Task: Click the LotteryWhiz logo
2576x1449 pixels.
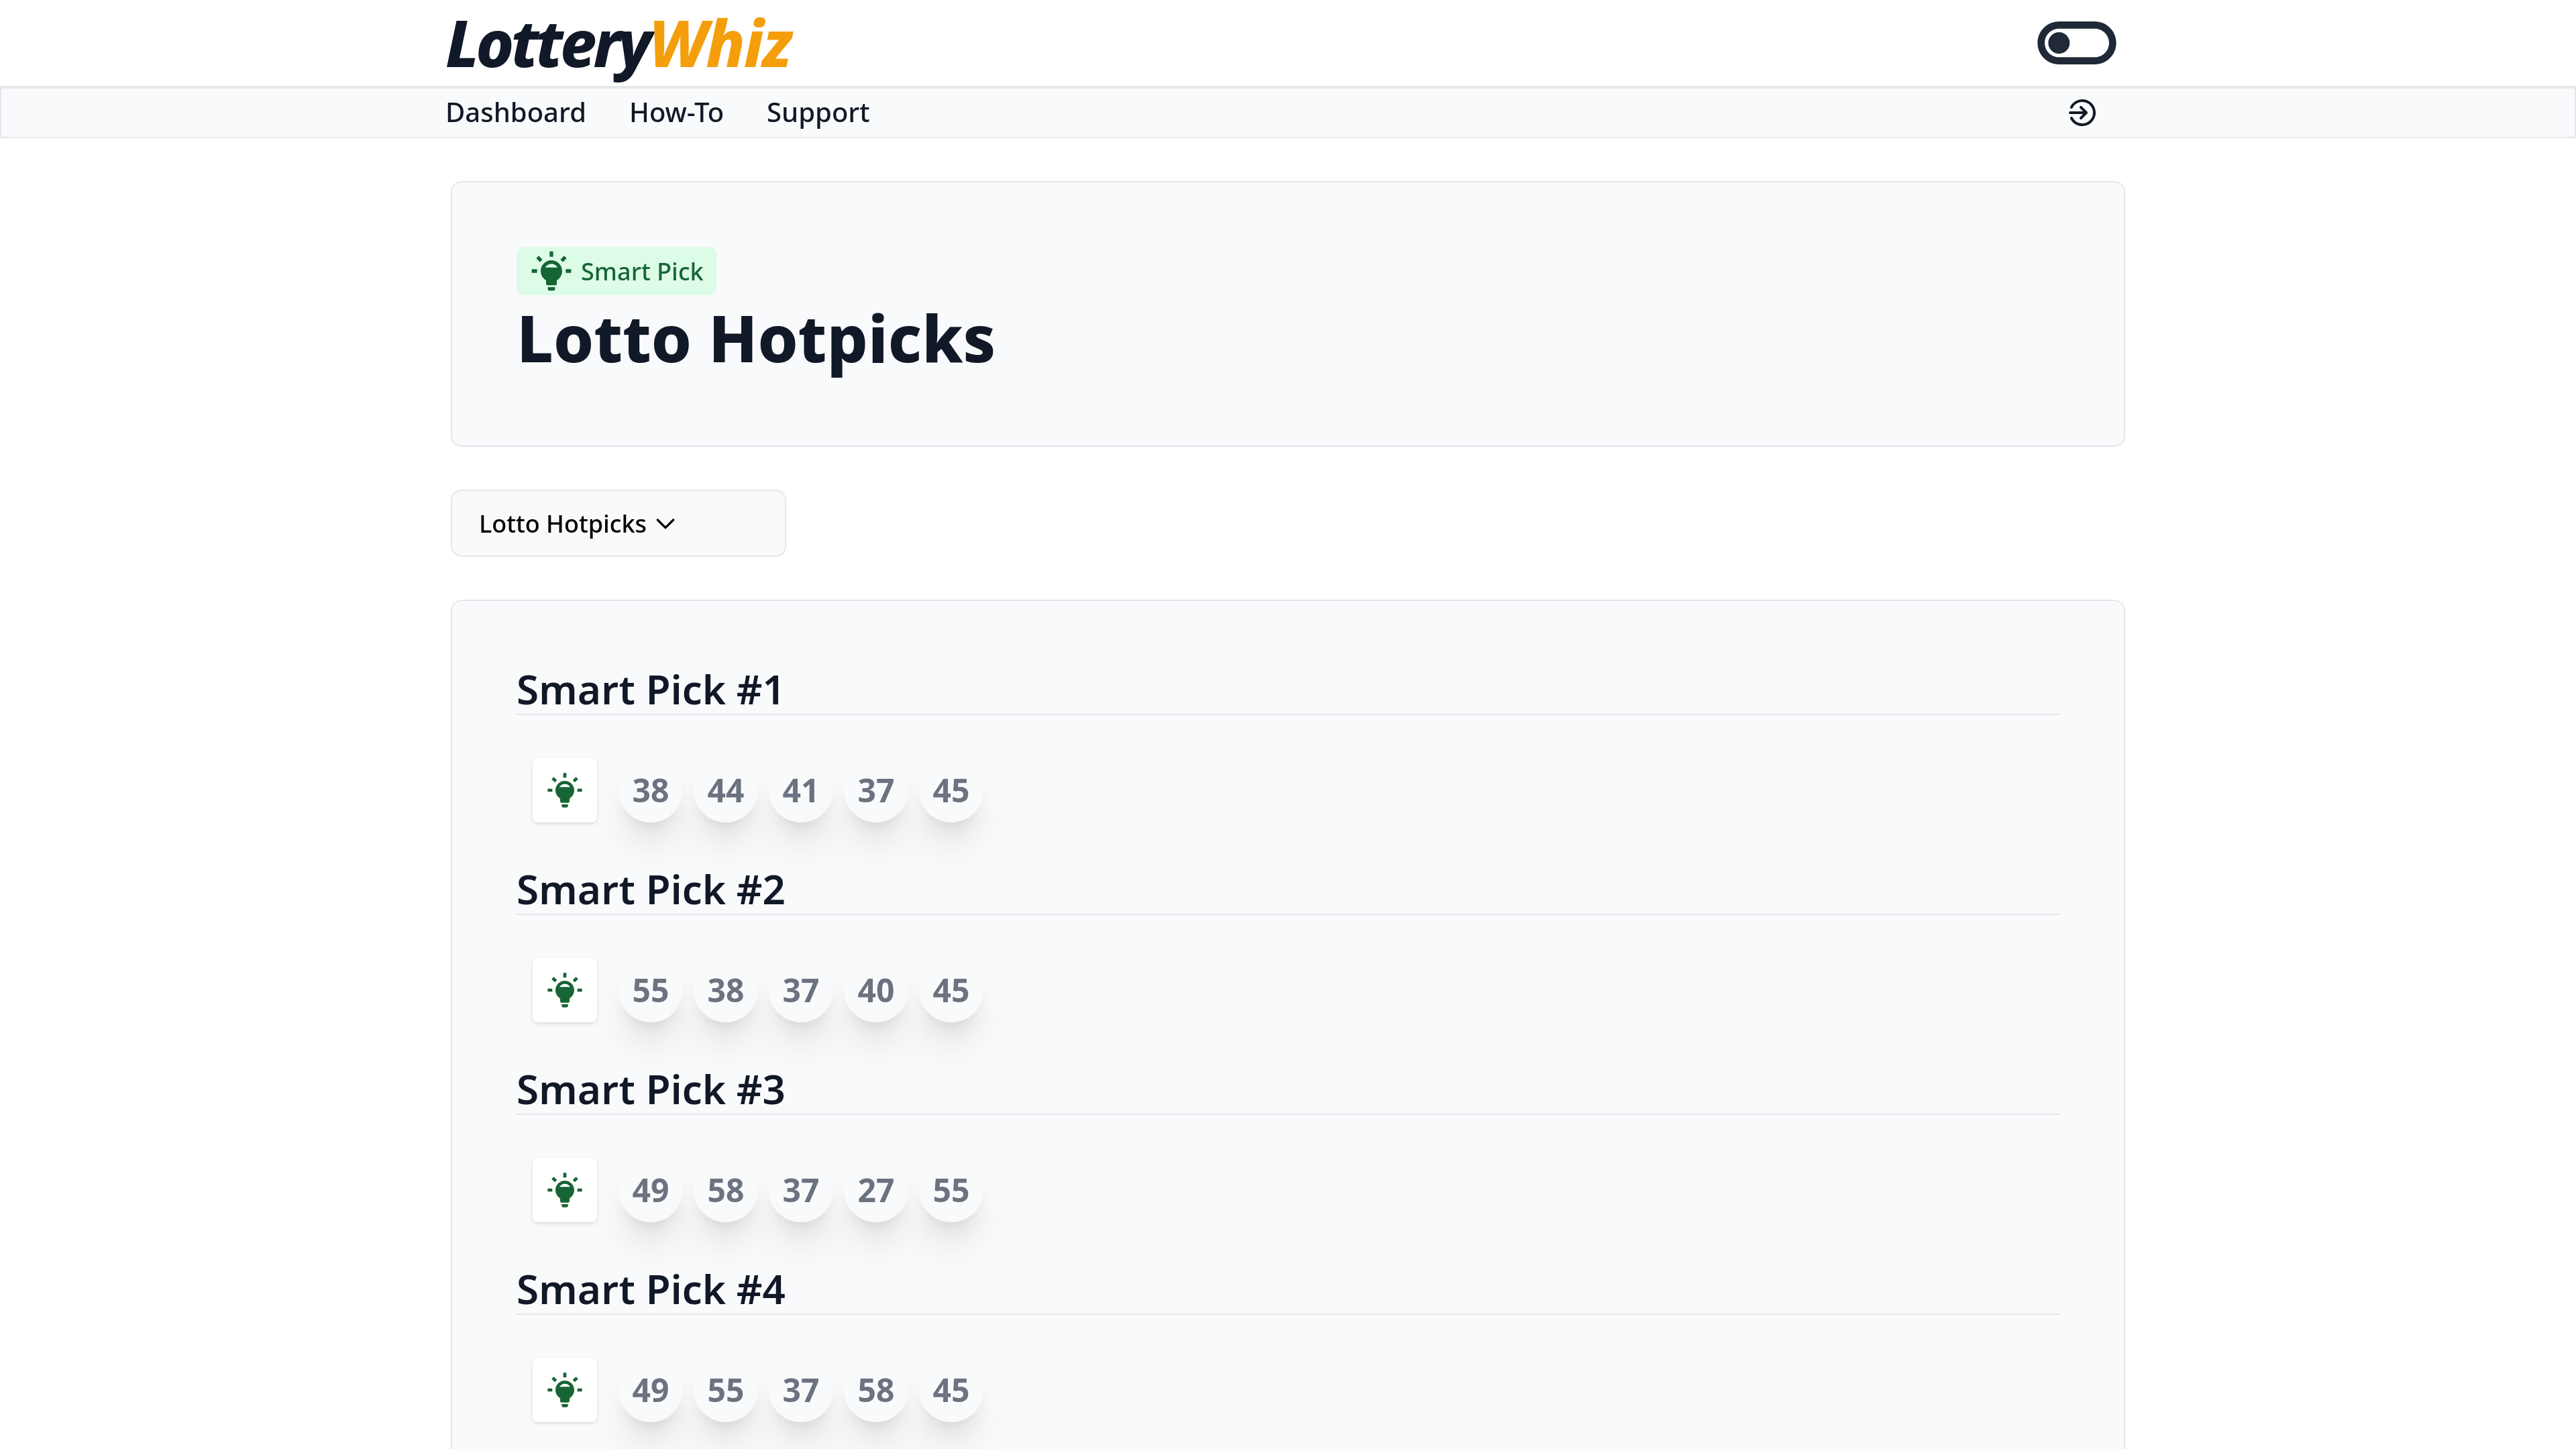Action: tap(619, 46)
